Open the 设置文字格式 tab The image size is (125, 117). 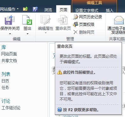coord(87,11)
